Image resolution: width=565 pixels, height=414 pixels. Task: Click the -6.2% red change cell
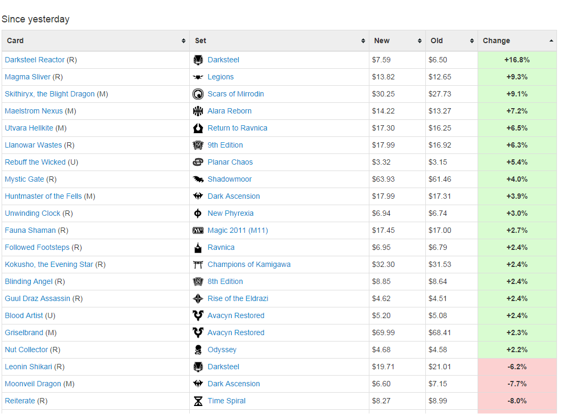[516, 367]
